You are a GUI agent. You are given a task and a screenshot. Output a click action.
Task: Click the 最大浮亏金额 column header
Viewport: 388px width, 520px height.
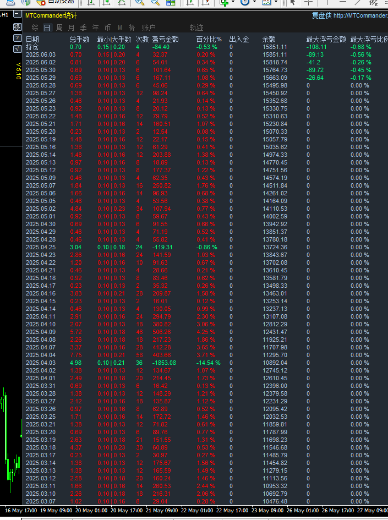(326, 39)
